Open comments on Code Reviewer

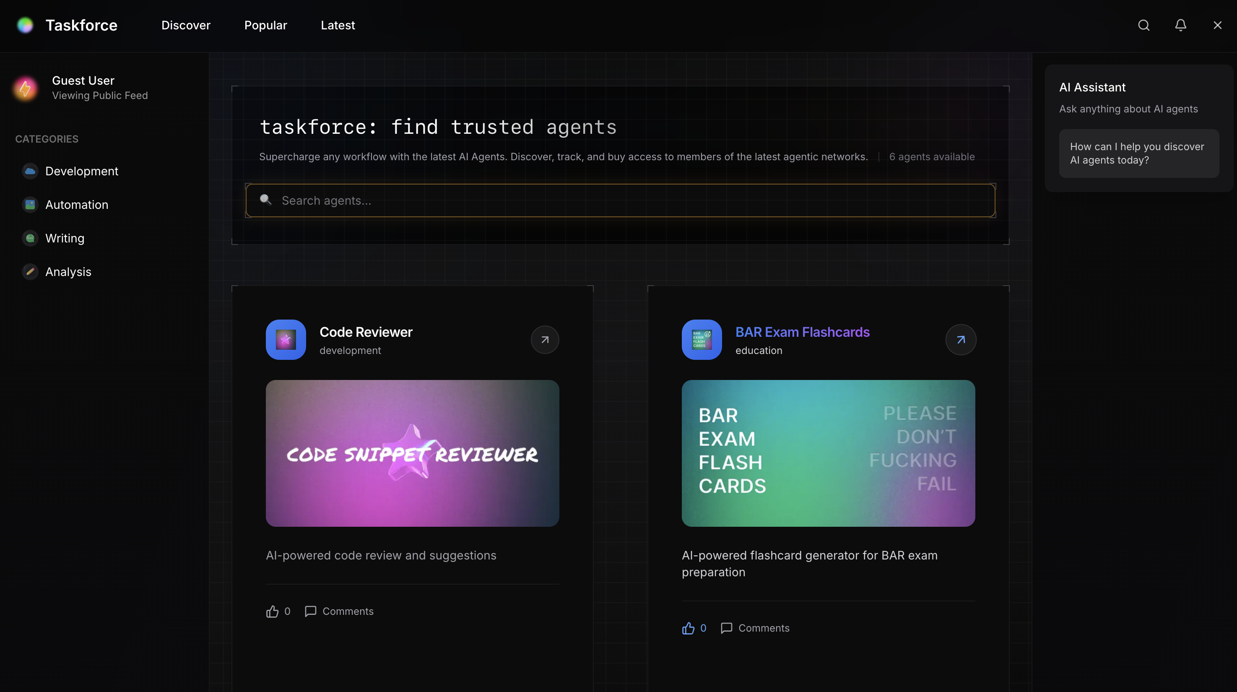(339, 611)
